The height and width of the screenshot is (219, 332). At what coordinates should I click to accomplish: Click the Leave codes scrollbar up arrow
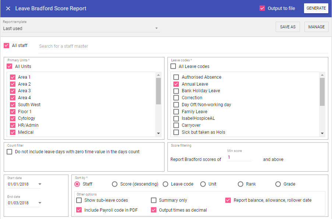(x=322, y=75)
